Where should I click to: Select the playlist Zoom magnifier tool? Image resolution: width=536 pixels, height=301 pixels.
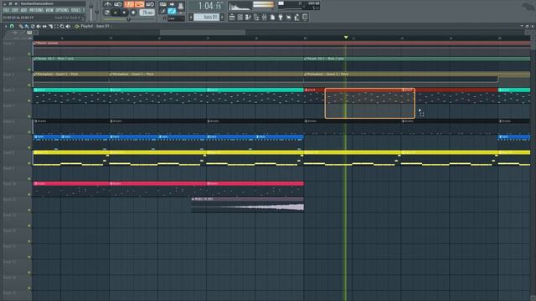point(62,26)
